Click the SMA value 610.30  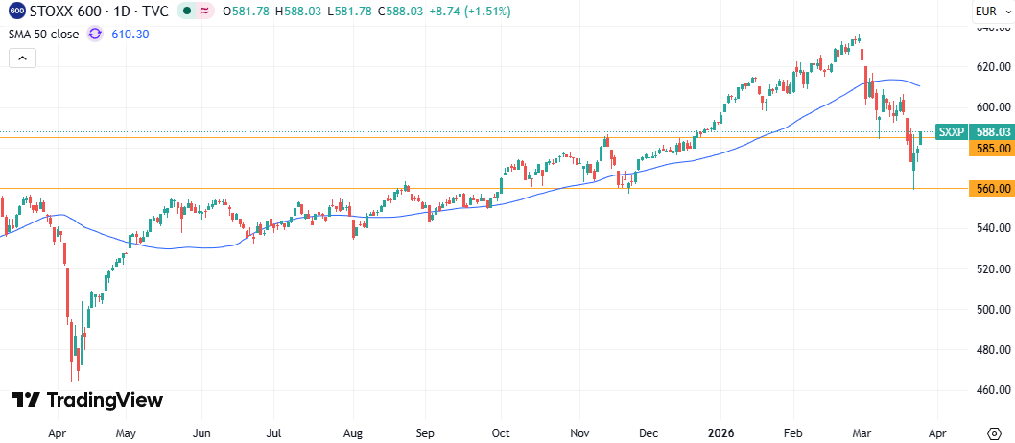[x=130, y=34]
